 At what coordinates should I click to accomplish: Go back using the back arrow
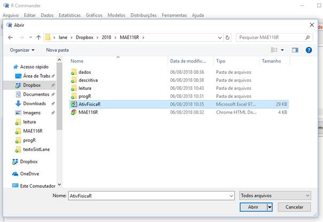tap(10, 37)
